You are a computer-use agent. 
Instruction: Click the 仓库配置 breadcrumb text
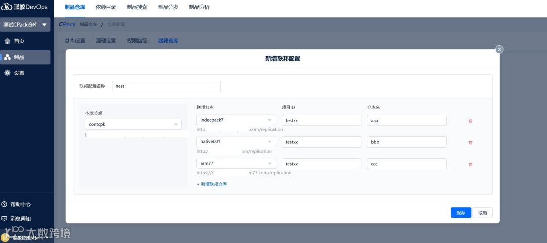point(116,24)
